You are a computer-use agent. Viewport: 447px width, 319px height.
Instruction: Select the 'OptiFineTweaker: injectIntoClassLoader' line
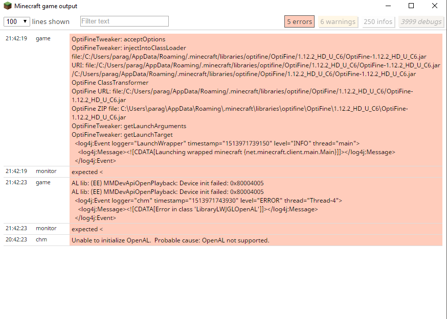(x=128, y=48)
